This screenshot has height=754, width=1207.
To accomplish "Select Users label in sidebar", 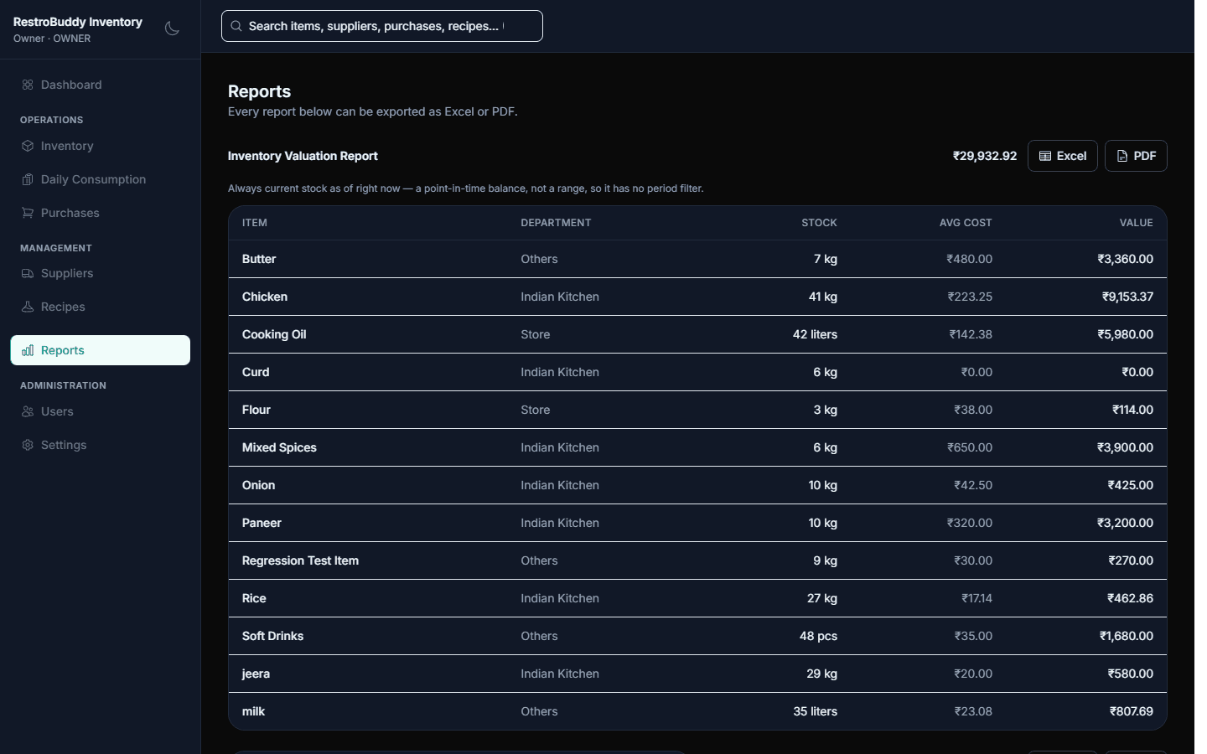I will tap(57, 411).
